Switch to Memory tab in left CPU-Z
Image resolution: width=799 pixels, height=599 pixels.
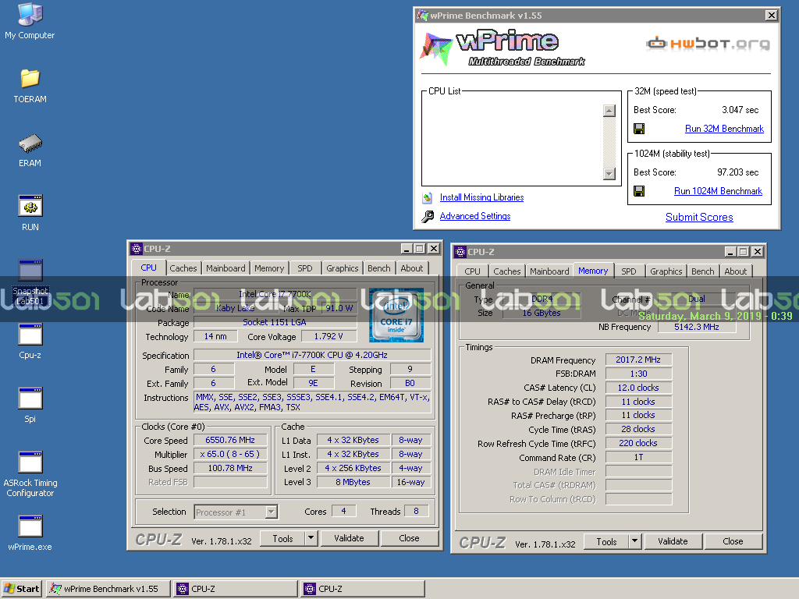point(269,268)
